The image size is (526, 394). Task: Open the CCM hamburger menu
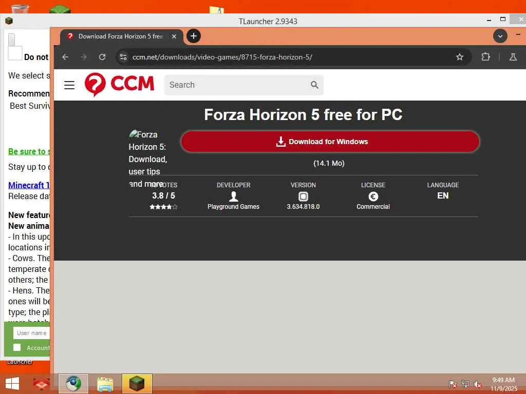tap(69, 85)
